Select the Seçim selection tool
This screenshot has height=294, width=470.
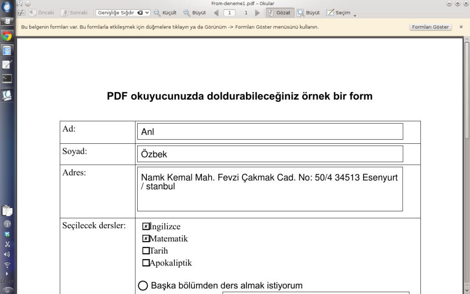(x=338, y=12)
